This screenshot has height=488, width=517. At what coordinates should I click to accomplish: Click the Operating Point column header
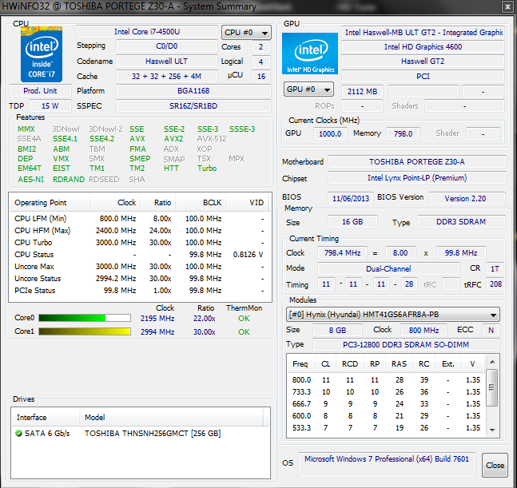[x=49, y=203]
